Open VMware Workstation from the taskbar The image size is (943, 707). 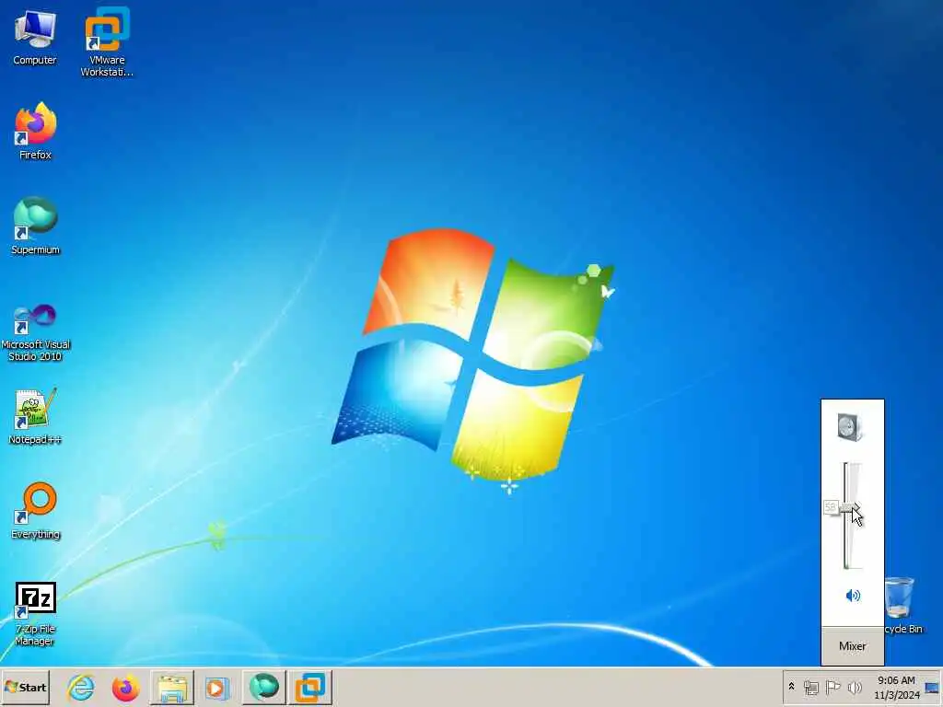point(310,687)
